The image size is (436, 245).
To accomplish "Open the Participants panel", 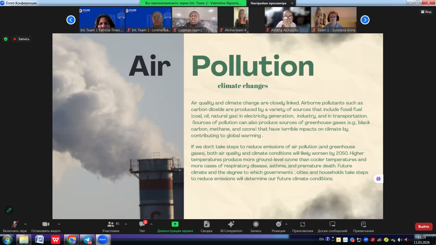I will pos(111,227).
